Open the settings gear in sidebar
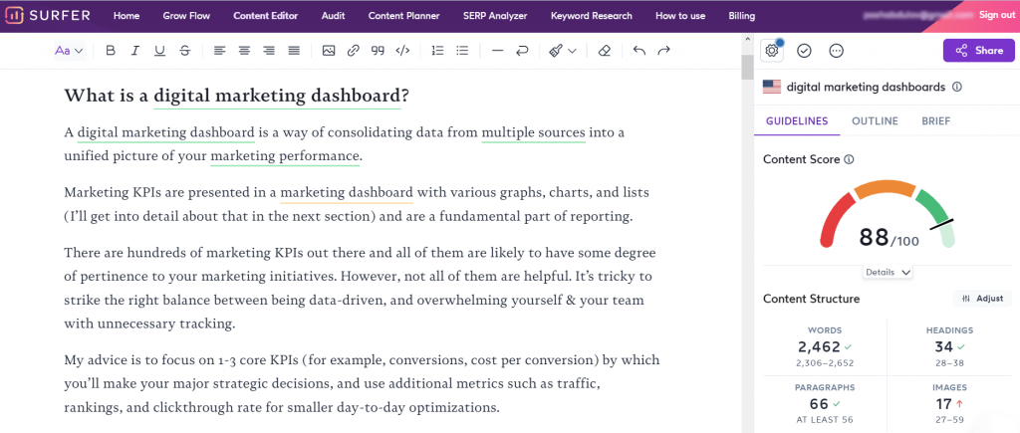 (x=772, y=51)
